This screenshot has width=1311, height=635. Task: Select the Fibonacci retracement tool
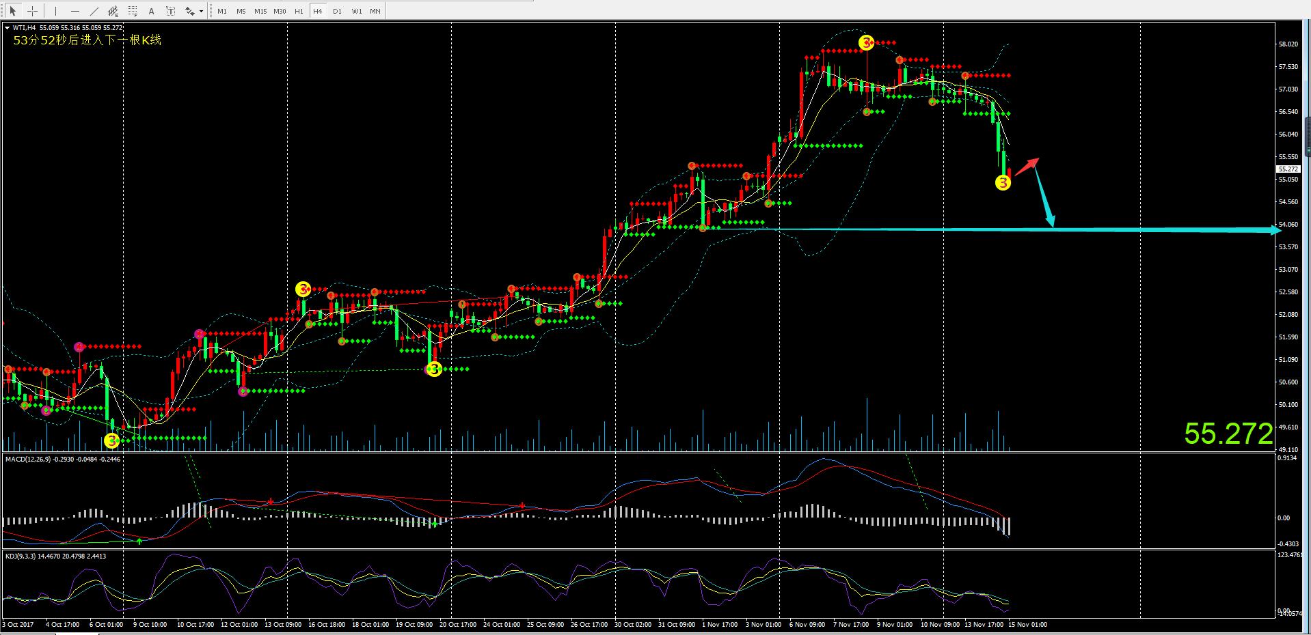[133, 11]
